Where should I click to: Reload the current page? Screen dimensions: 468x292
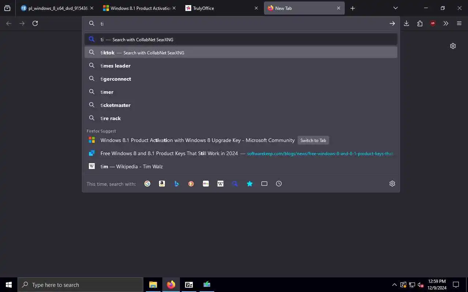click(35, 23)
